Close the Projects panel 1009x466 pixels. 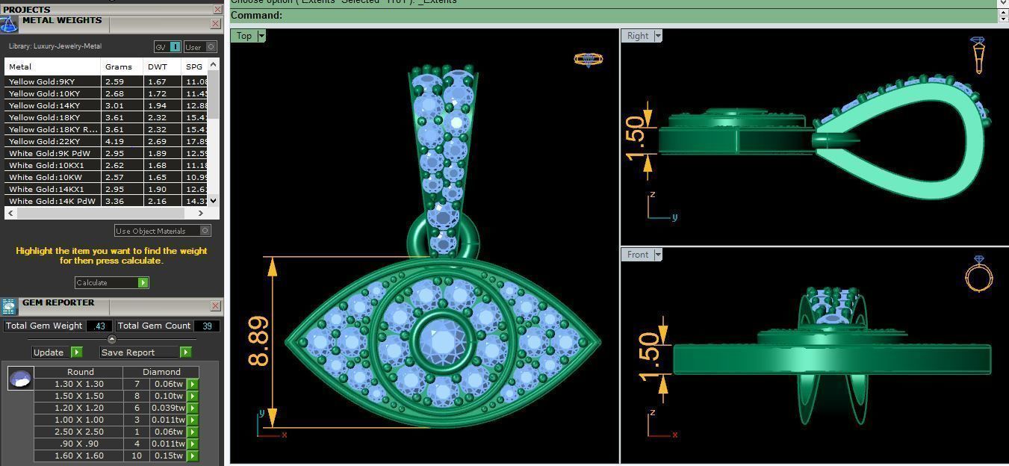pyautogui.click(x=217, y=9)
